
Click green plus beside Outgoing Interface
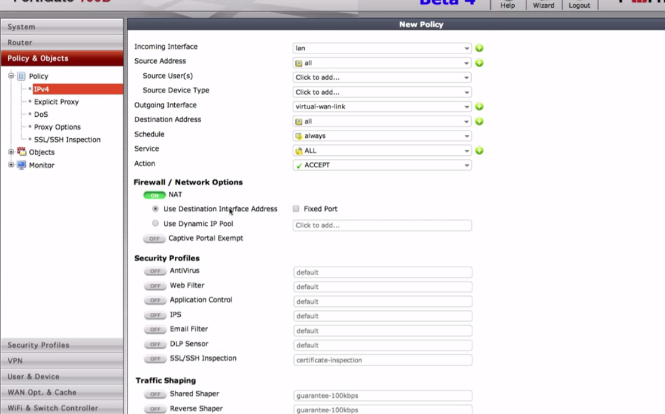479,107
